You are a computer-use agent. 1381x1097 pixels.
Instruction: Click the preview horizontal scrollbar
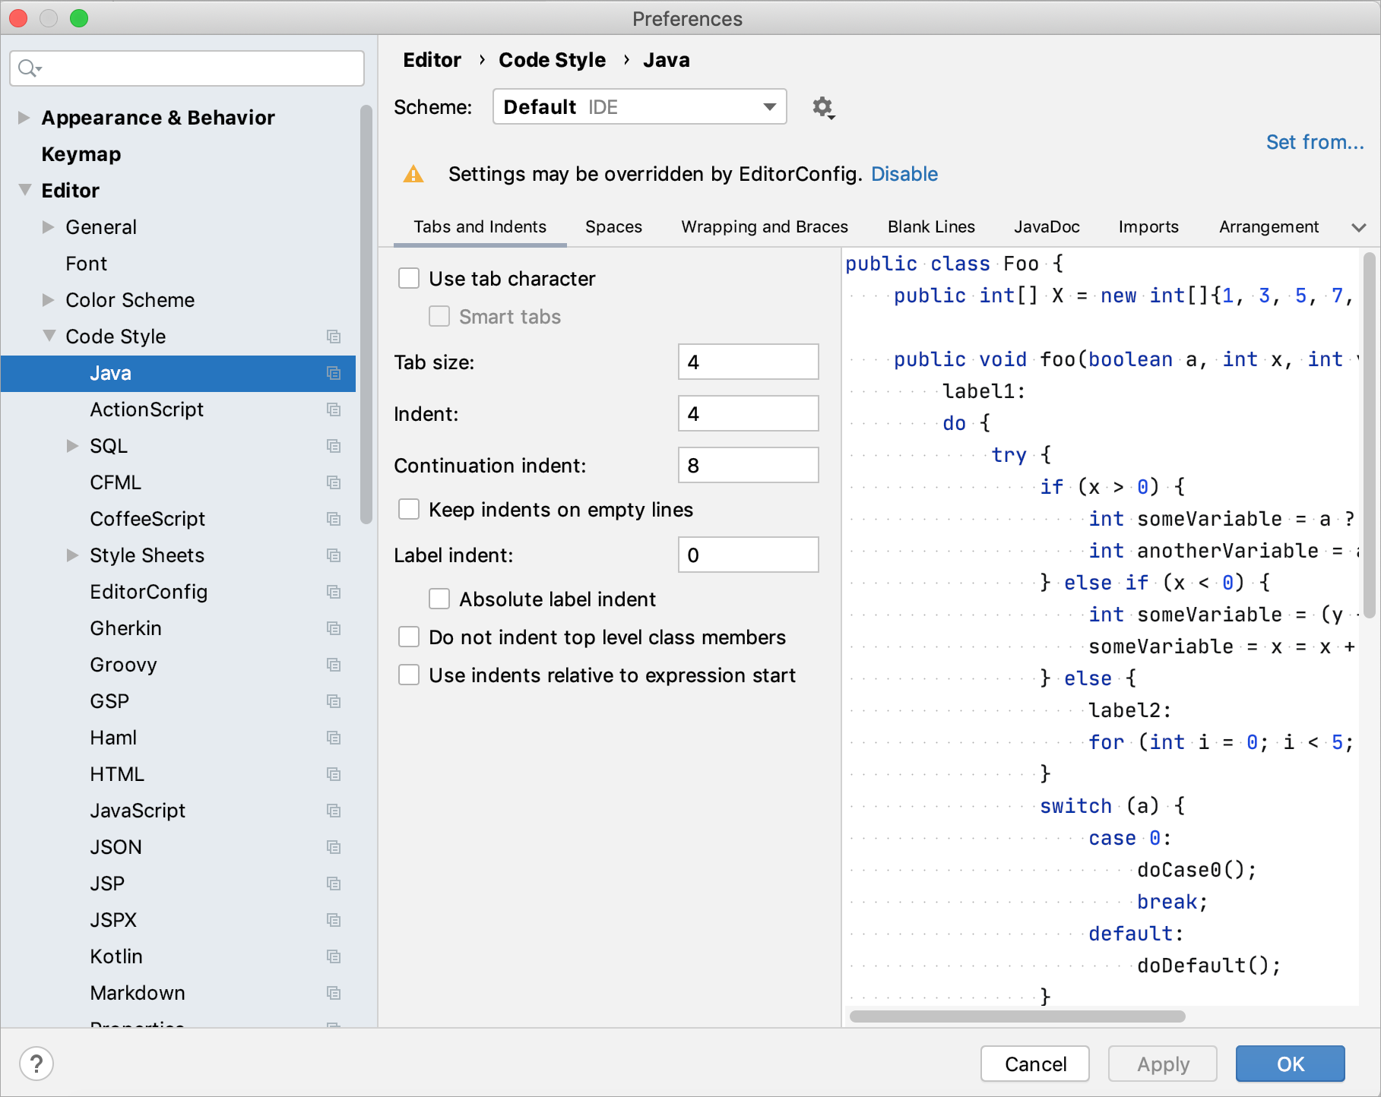coord(1017,1016)
